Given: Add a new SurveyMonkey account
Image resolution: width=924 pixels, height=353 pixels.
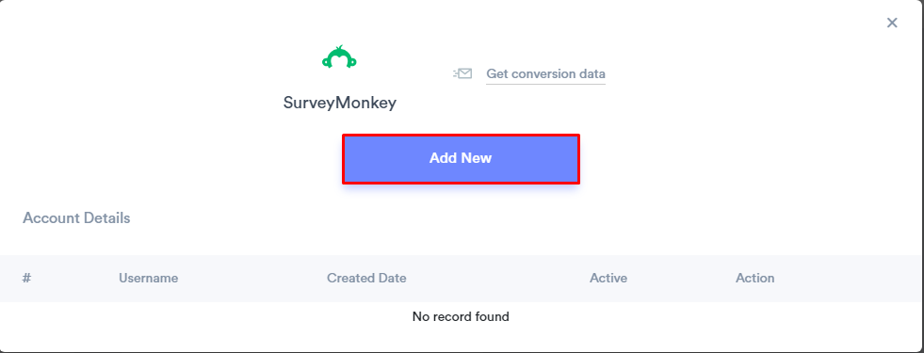Looking at the screenshot, I should point(461,158).
